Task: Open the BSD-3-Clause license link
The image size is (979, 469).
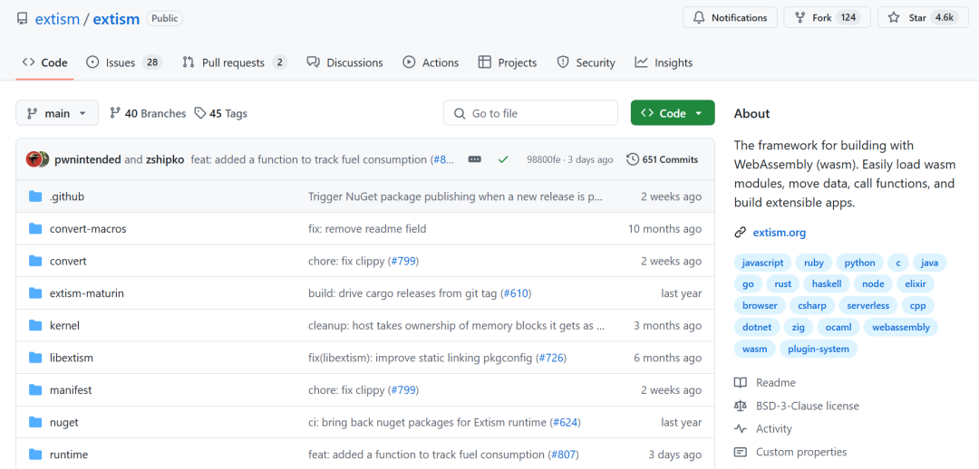Action: (x=807, y=407)
